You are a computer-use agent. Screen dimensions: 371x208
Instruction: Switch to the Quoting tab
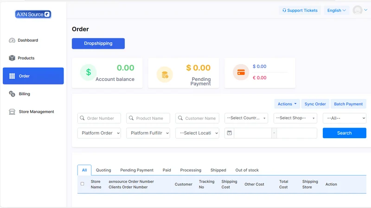point(103,170)
